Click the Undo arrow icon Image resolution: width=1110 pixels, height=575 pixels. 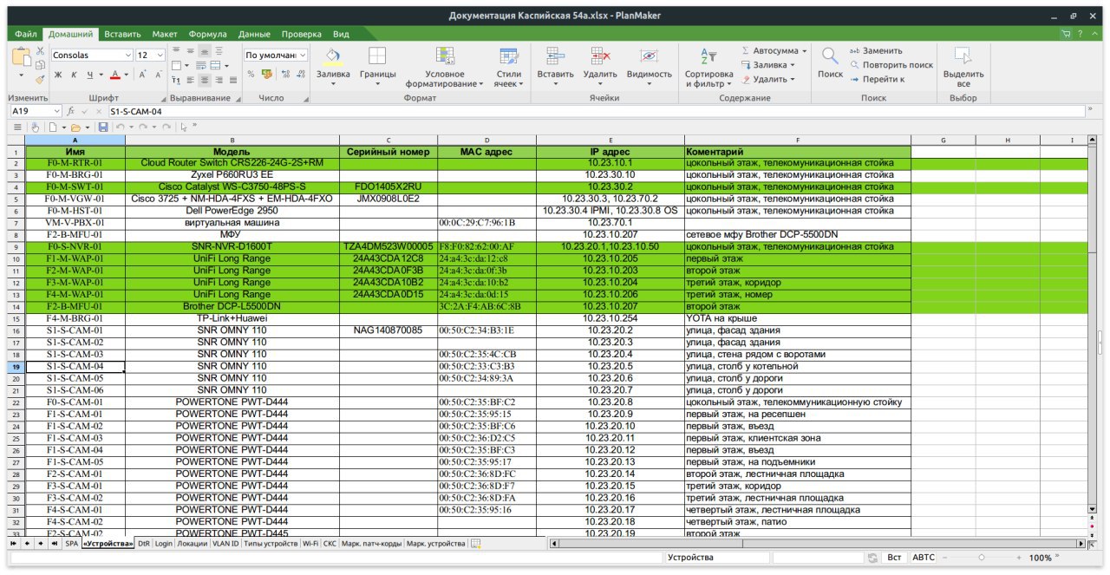click(x=121, y=127)
